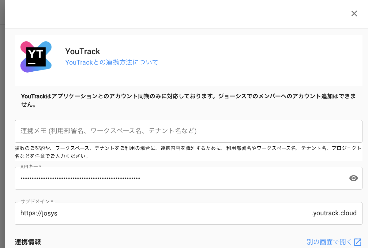Image resolution: width=368 pixels, height=248 pixels.
Task: Click the APIキー field label
Action: tap(31, 166)
